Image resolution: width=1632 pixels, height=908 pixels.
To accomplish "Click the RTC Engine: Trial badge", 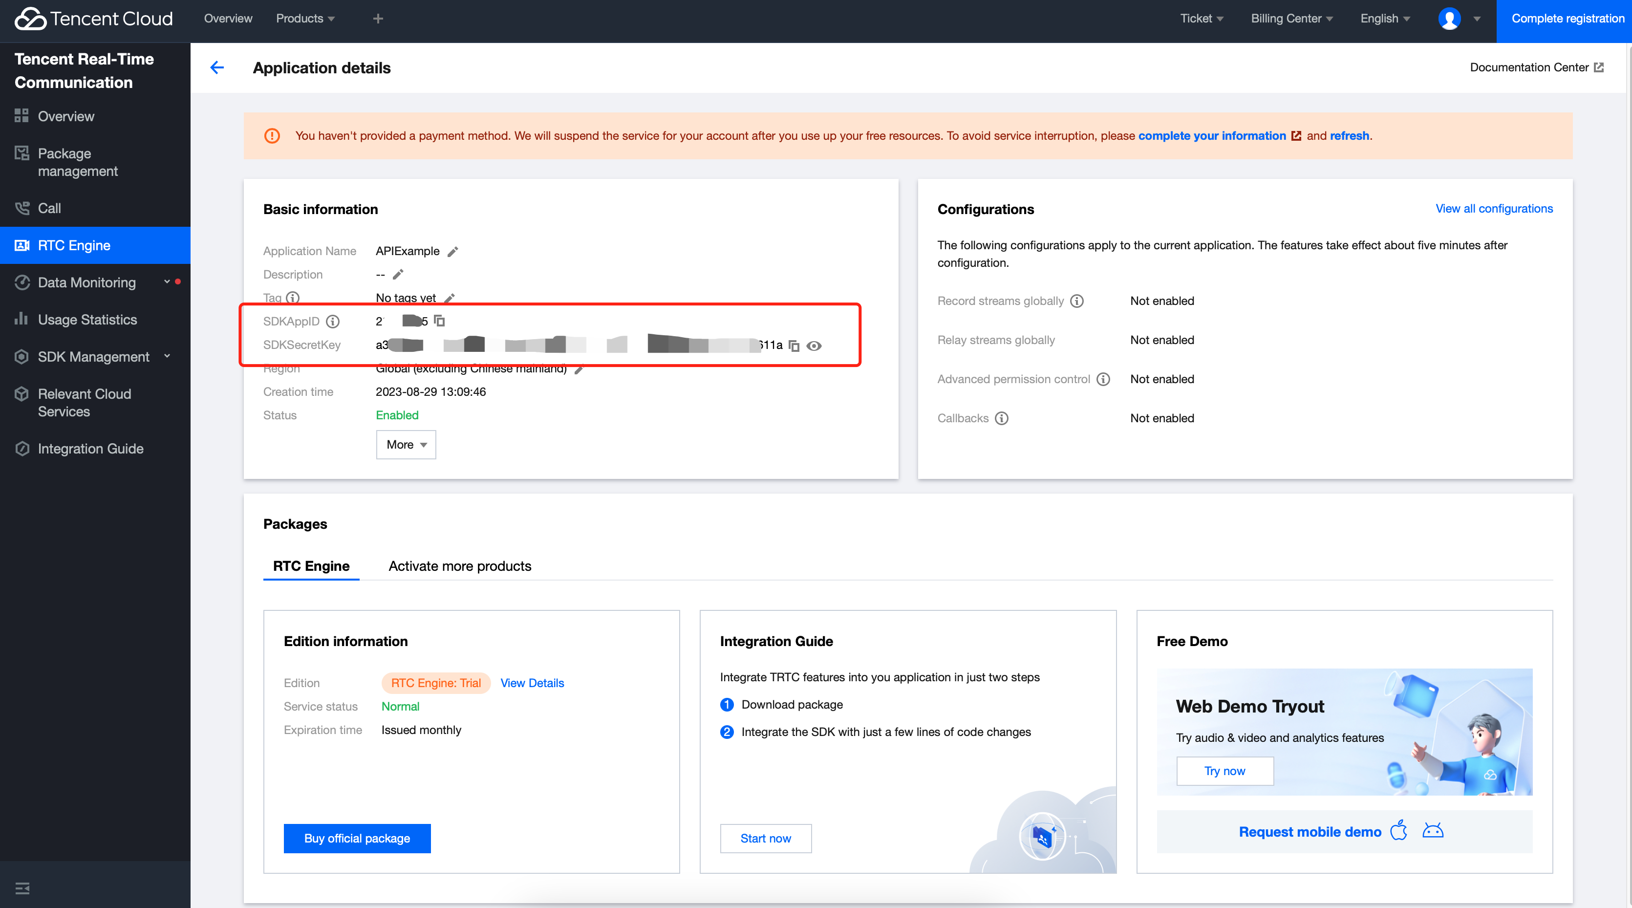I will tap(436, 683).
